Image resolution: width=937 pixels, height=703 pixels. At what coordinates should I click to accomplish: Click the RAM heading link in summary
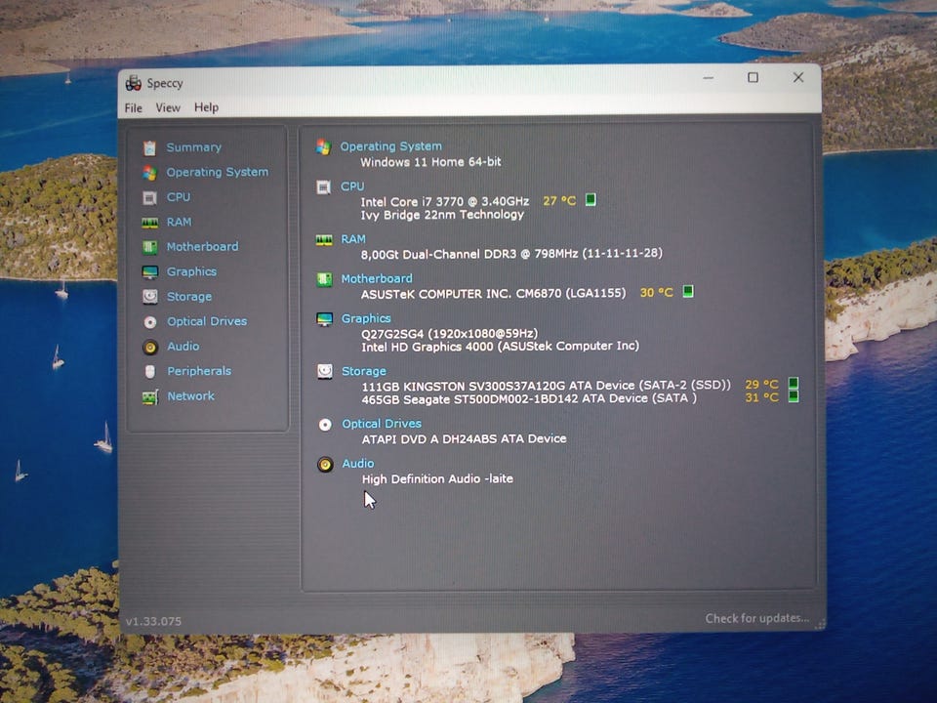tap(353, 239)
